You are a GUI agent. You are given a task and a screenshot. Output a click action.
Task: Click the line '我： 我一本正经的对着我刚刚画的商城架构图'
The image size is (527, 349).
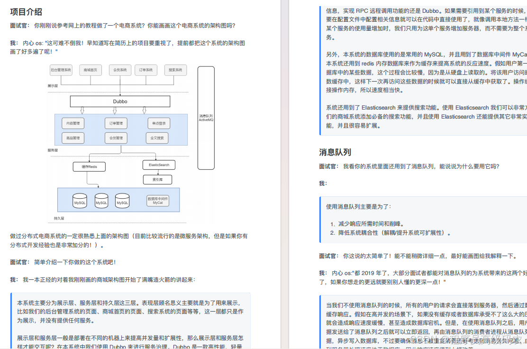102,280
